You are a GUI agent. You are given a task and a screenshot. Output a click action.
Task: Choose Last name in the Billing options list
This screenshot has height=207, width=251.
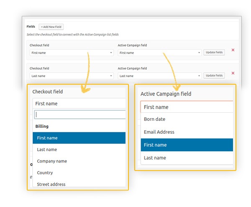(x=79, y=150)
